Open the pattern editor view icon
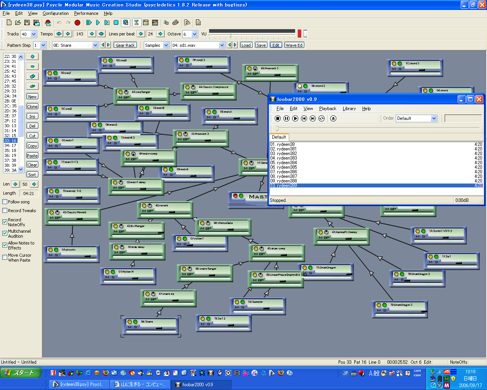This screenshot has height=390, width=487. click(x=136, y=23)
